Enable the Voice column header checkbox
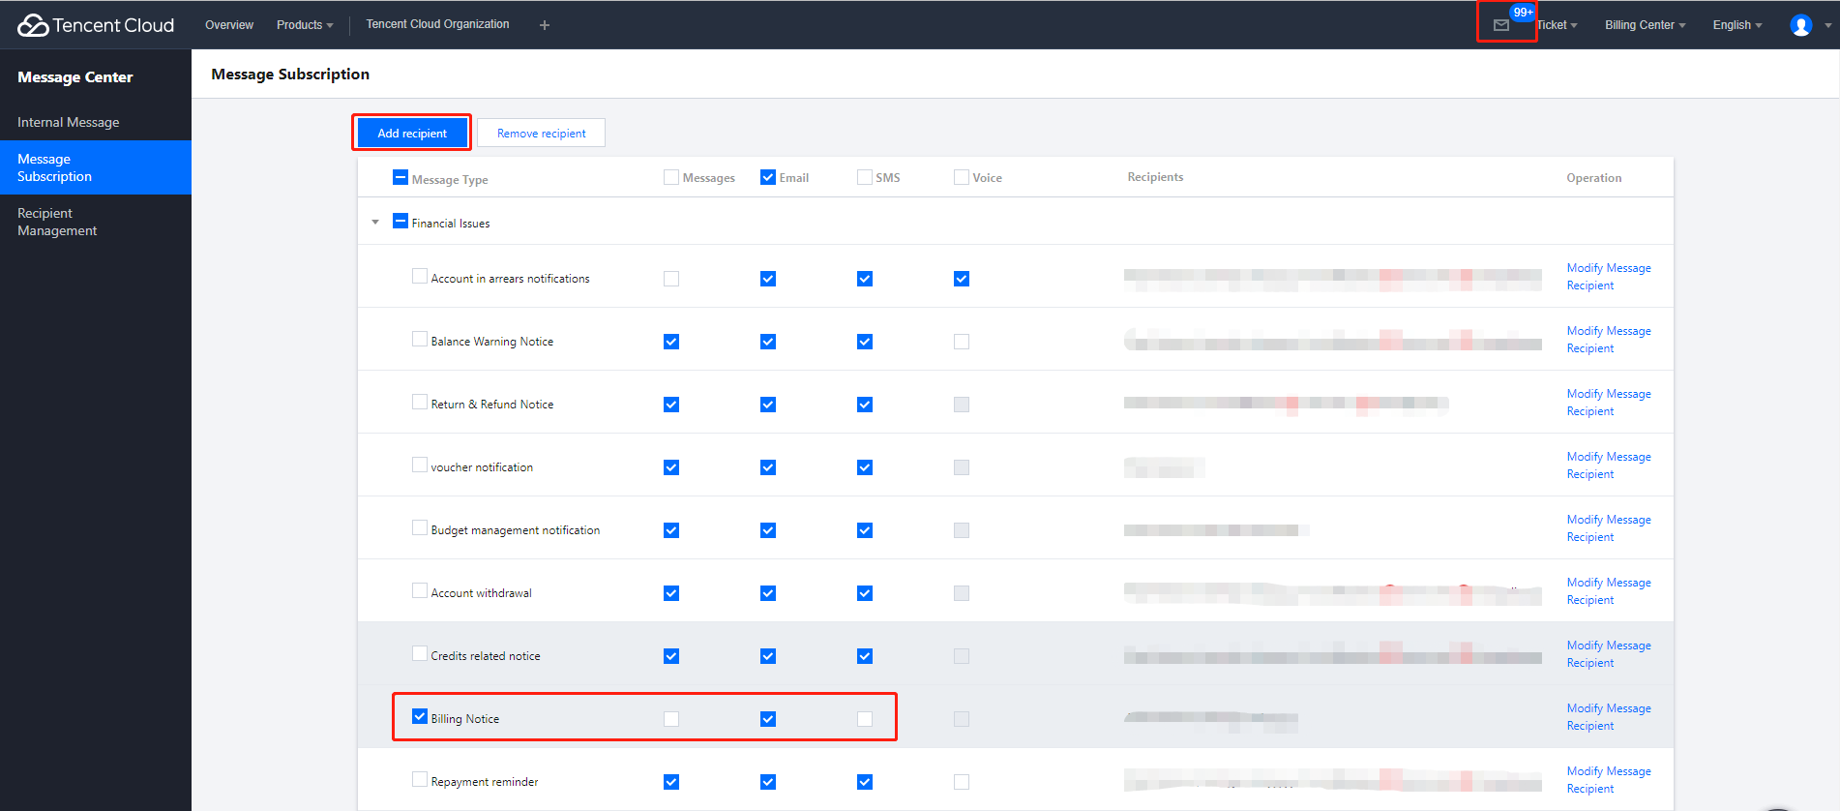The width and height of the screenshot is (1840, 811). pos(962,177)
